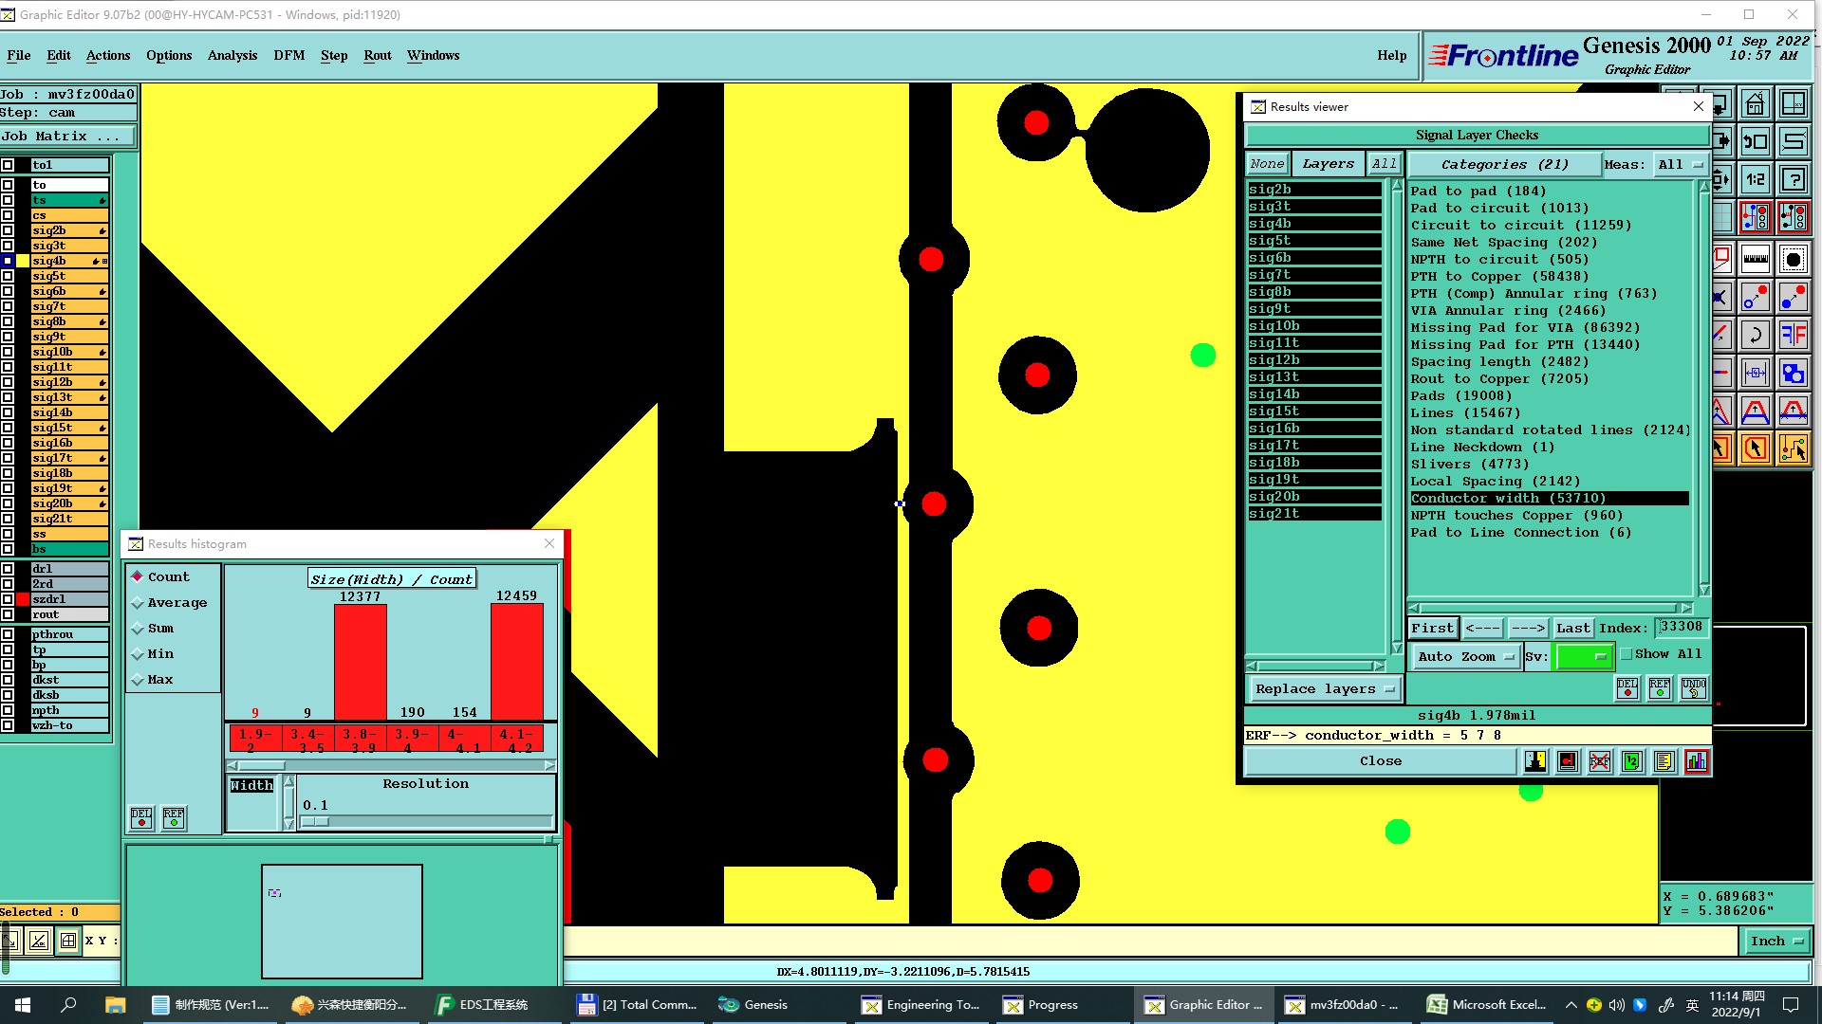Image resolution: width=1822 pixels, height=1024 pixels.
Task: Open the Inch units dropdown
Action: [x=1776, y=941]
